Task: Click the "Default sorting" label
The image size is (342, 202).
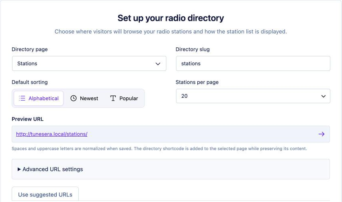Action: point(30,82)
